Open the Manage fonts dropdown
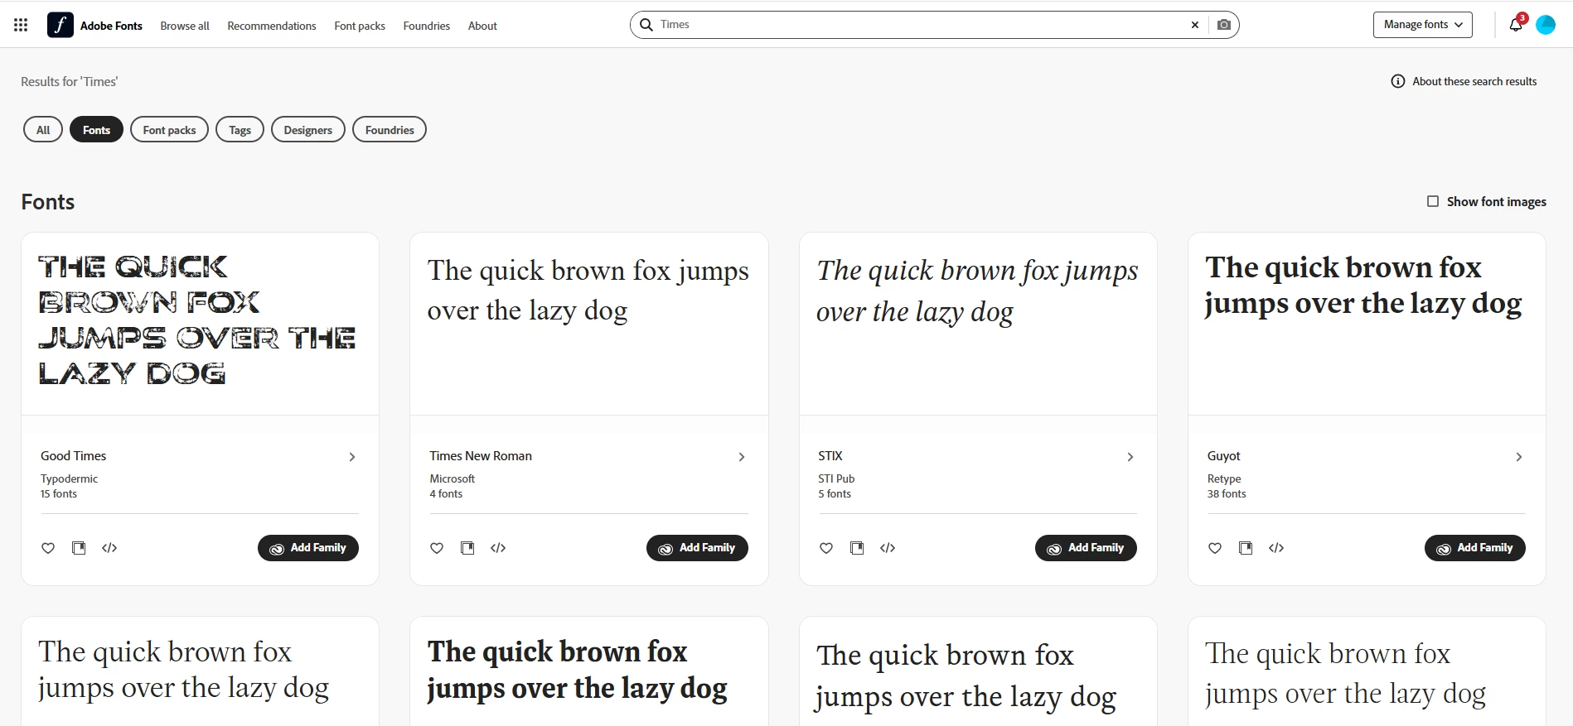Screen dimensions: 1573x726 click(1423, 25)
